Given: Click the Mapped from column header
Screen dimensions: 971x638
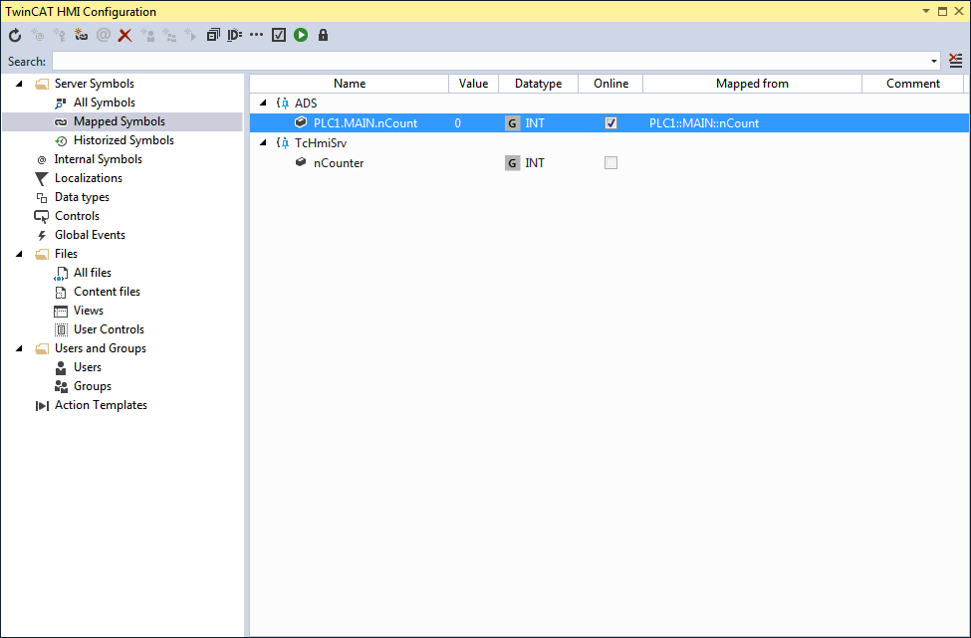Looking at the screenshot, I should [753, 84].
